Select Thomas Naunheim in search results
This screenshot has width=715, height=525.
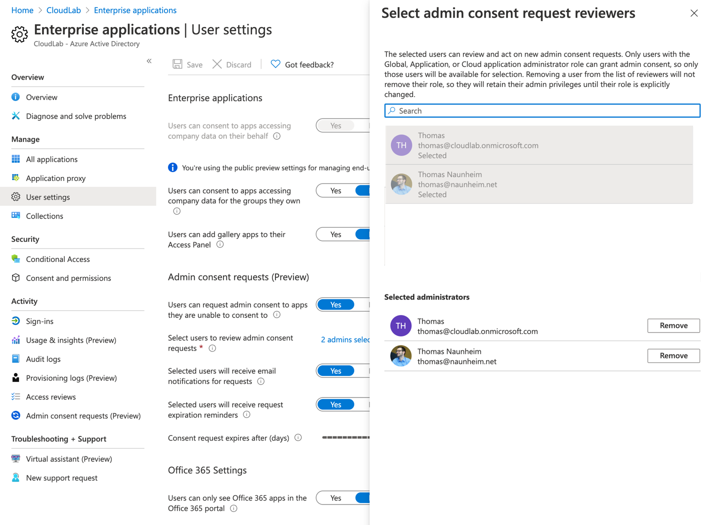539,184
